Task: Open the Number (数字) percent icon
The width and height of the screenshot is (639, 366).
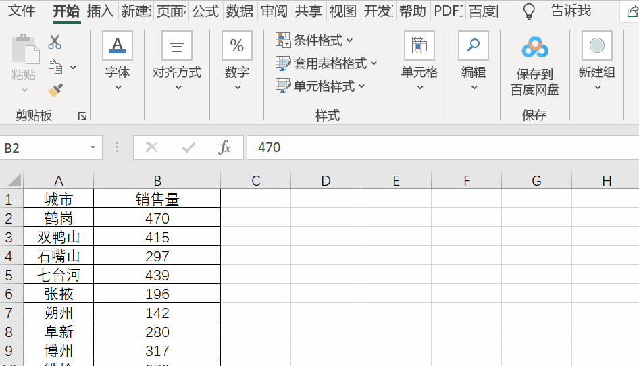Action: [x=237, y=45]
